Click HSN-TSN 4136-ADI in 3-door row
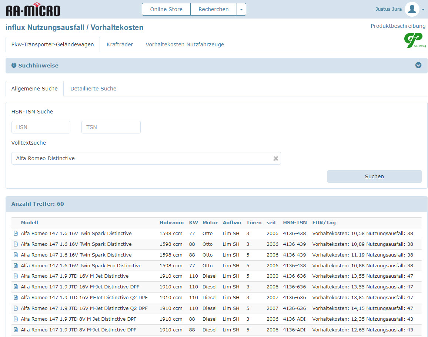This screenshot has width=428, height=337. [294, 319]
